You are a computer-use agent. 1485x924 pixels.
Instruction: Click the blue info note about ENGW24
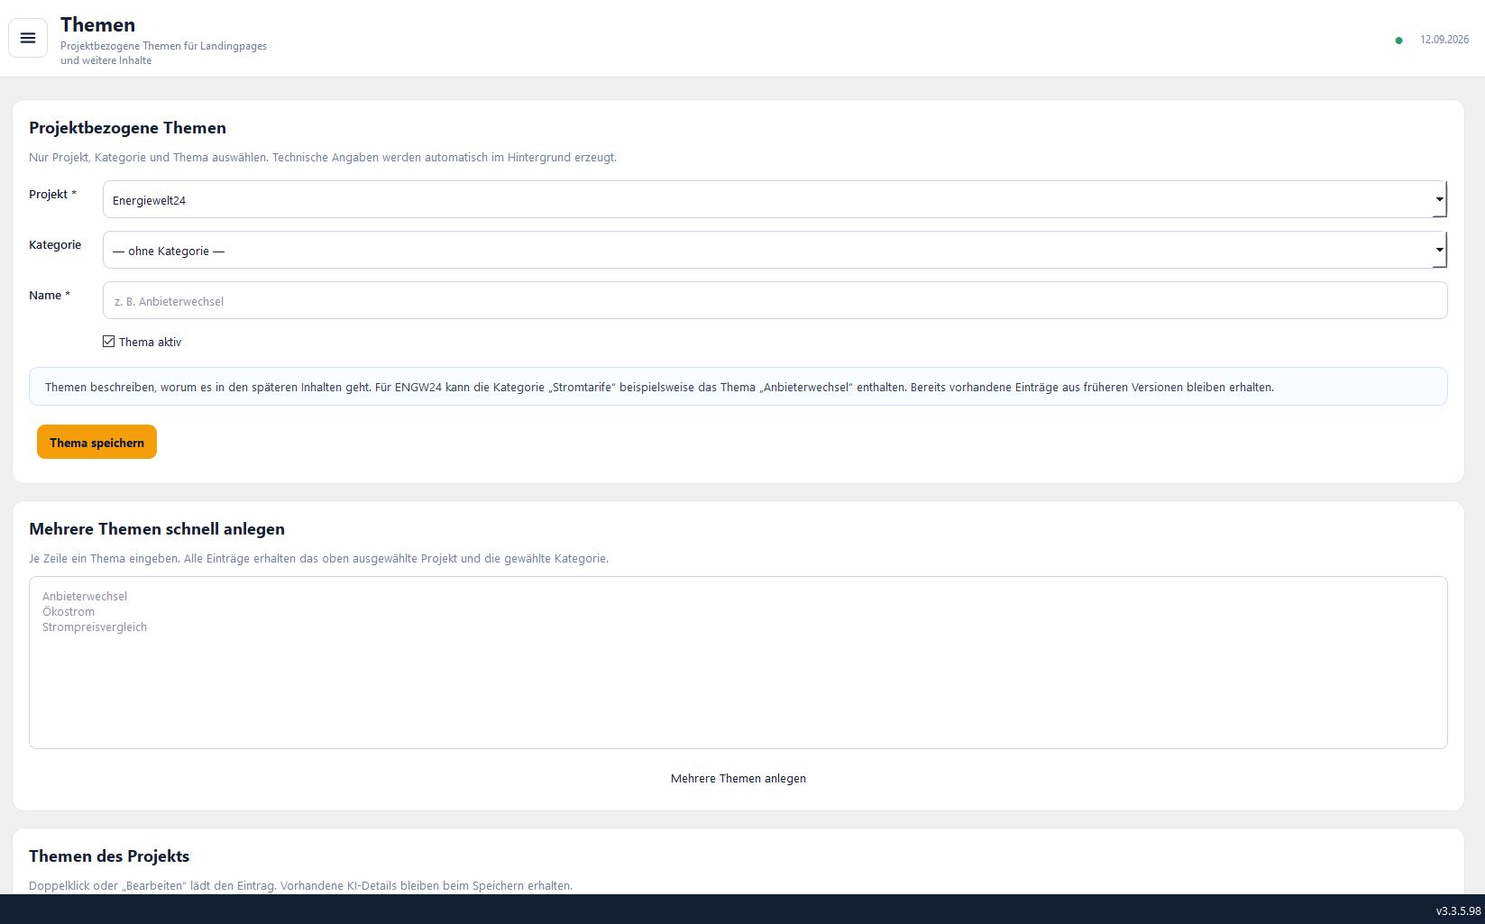tap(738, 387)
